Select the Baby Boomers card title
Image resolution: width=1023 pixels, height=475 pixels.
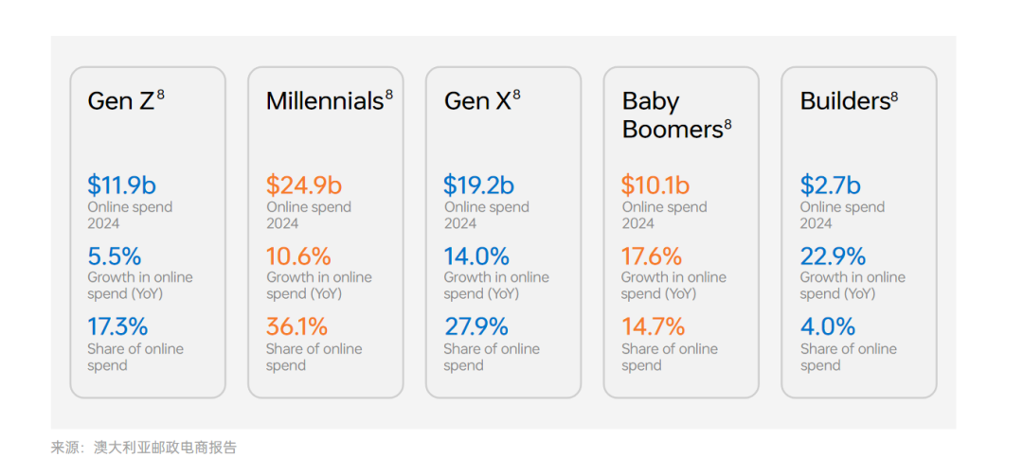pos(671,115)
